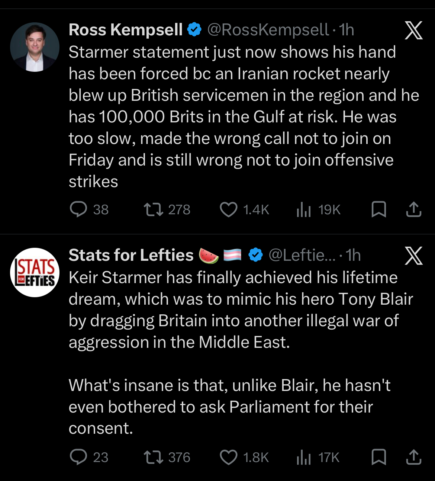Bookmark Ross Kempsell's tweet
This screenshot has height=481, width=435.
pyautogui.click(x=378, y=209)
